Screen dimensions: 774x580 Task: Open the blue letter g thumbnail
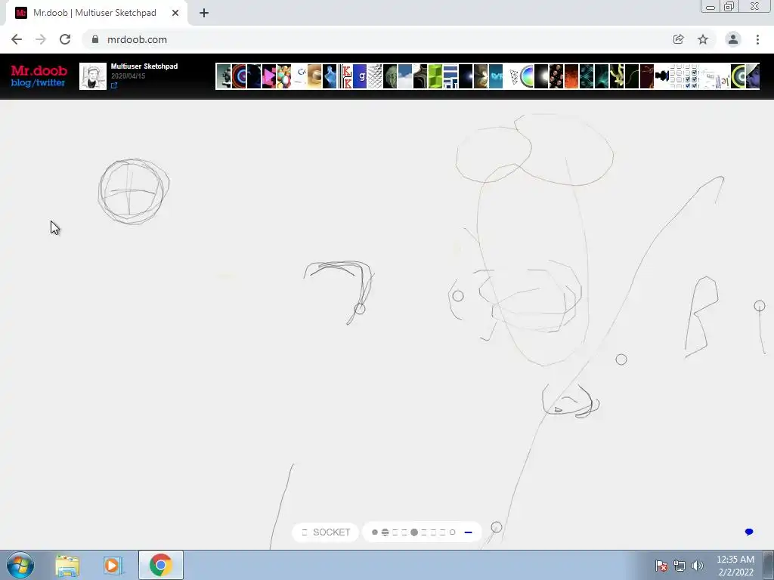click(359, 76)
